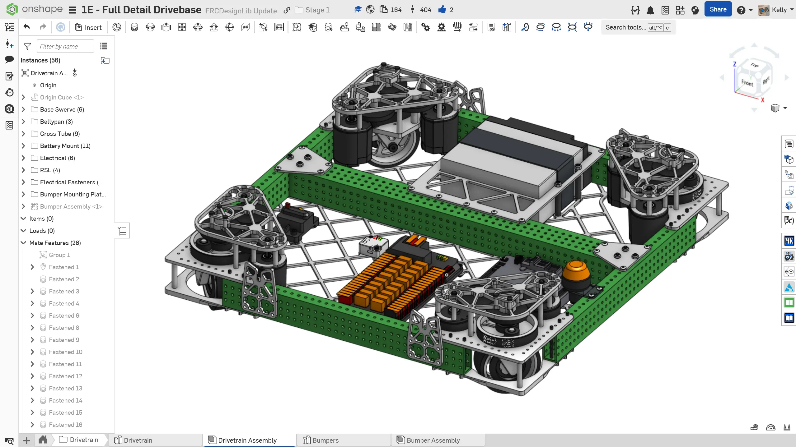Click the Undo arrow in toolbar
Viewport: 796px width, 447px height.
(26, 27)
